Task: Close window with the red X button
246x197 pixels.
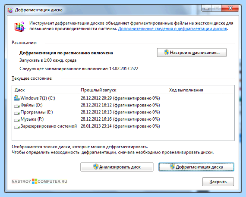Action: pyautogui.click(x=230, y=8)
